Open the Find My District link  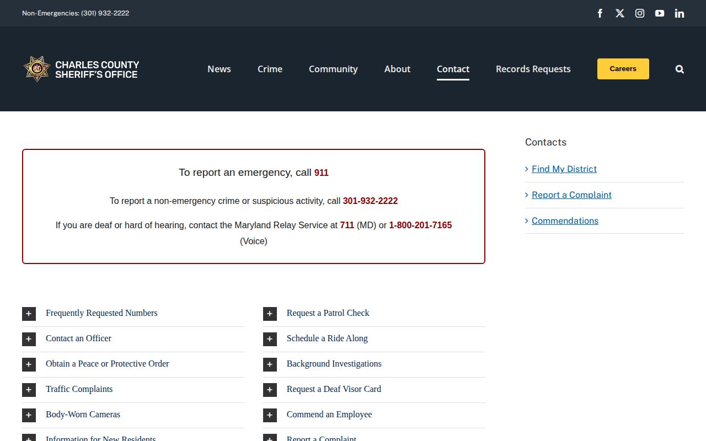click(x=564, y=169)
